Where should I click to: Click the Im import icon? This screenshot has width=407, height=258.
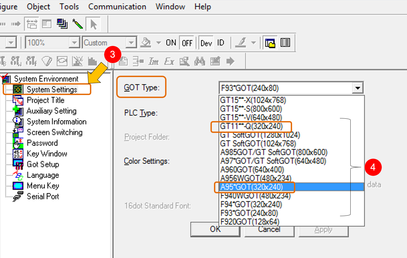tap(154, 61)
